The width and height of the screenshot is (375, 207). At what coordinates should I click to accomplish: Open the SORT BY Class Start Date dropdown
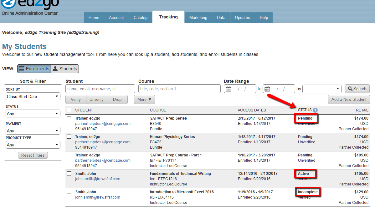pos(33,96)
